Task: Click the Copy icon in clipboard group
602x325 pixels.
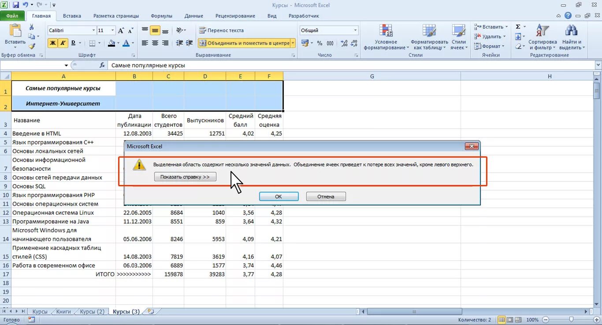Action: point(32,37)
